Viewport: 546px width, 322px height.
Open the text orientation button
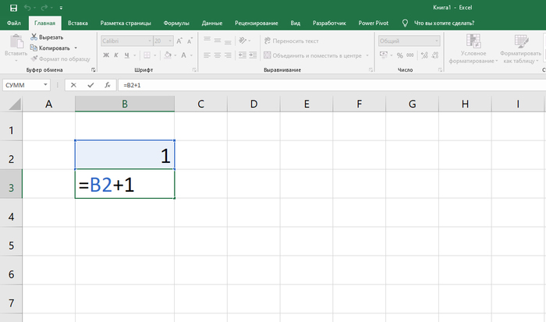coord(243,41)
